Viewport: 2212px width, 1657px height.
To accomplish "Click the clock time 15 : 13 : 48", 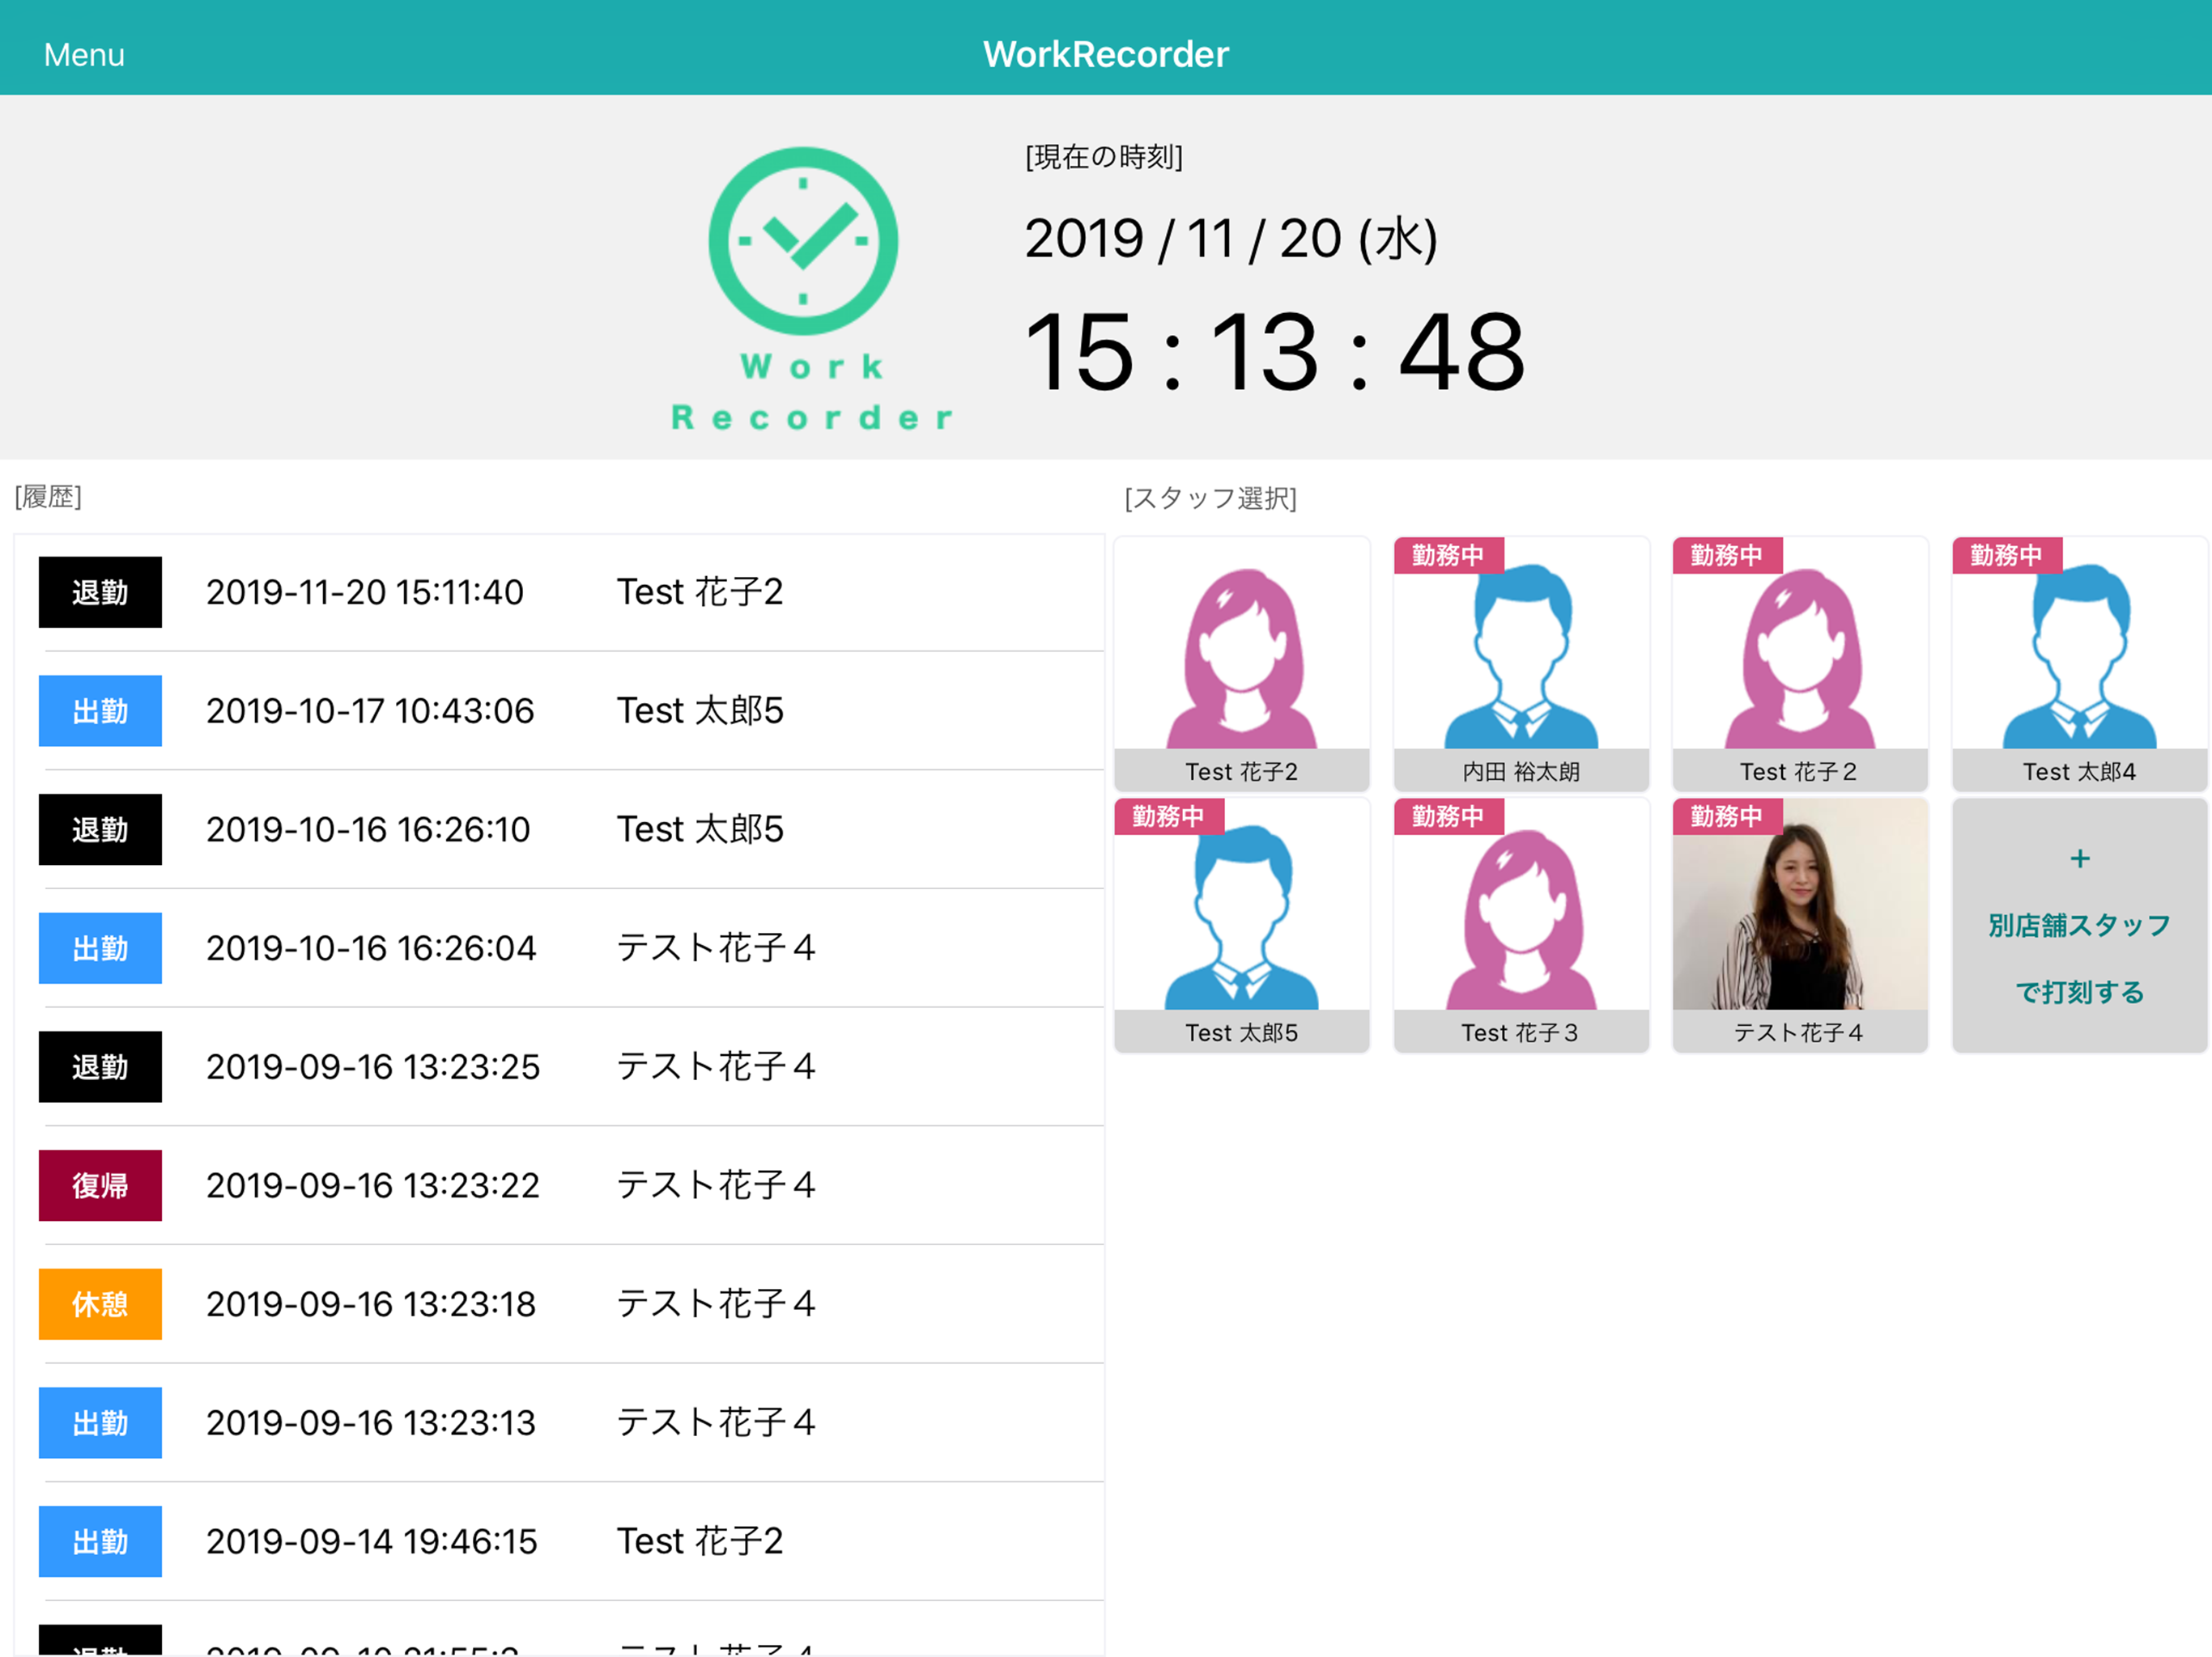I will tap(1275, 352).
